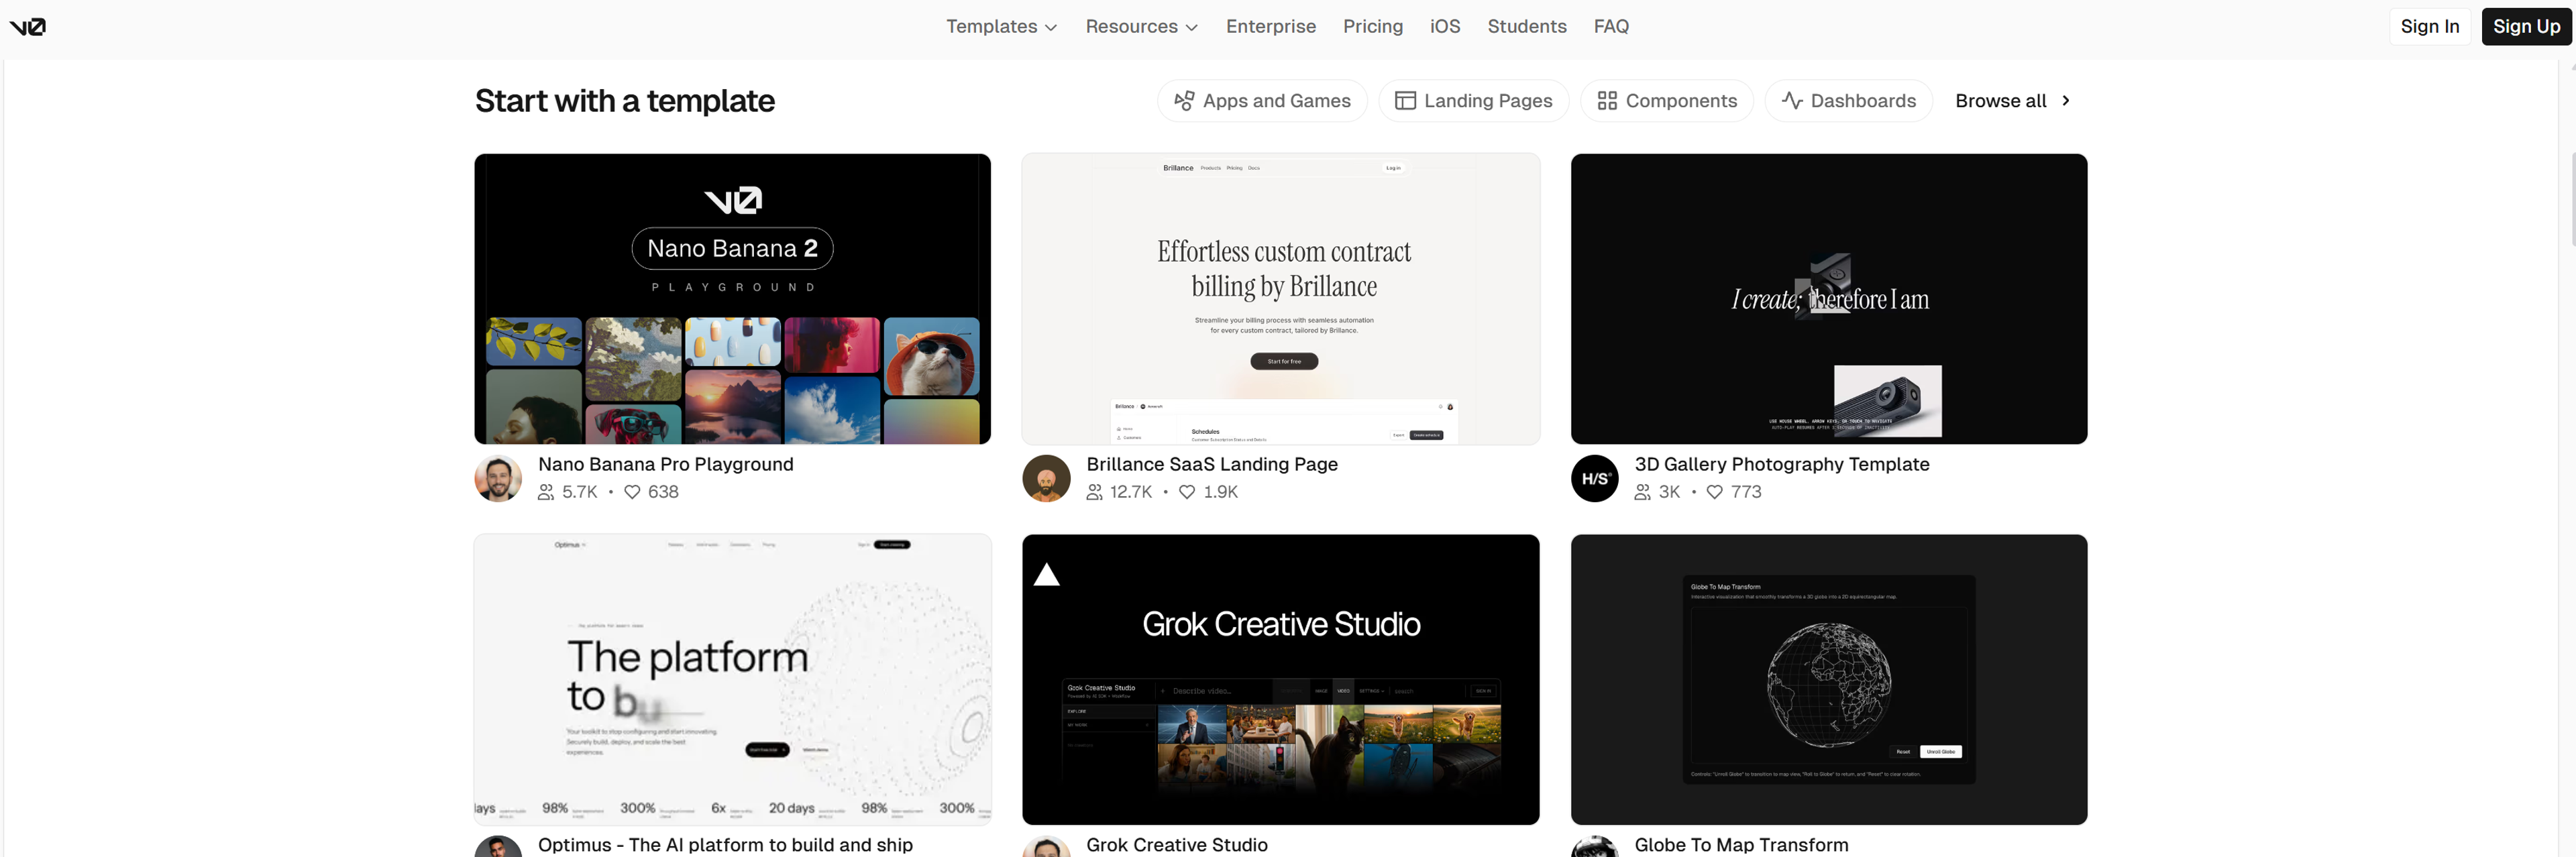This screenshot has height=857, width=2576.
Task: Click the 3D Gallery Photography Template title
Action: (x=1781, y=464)
